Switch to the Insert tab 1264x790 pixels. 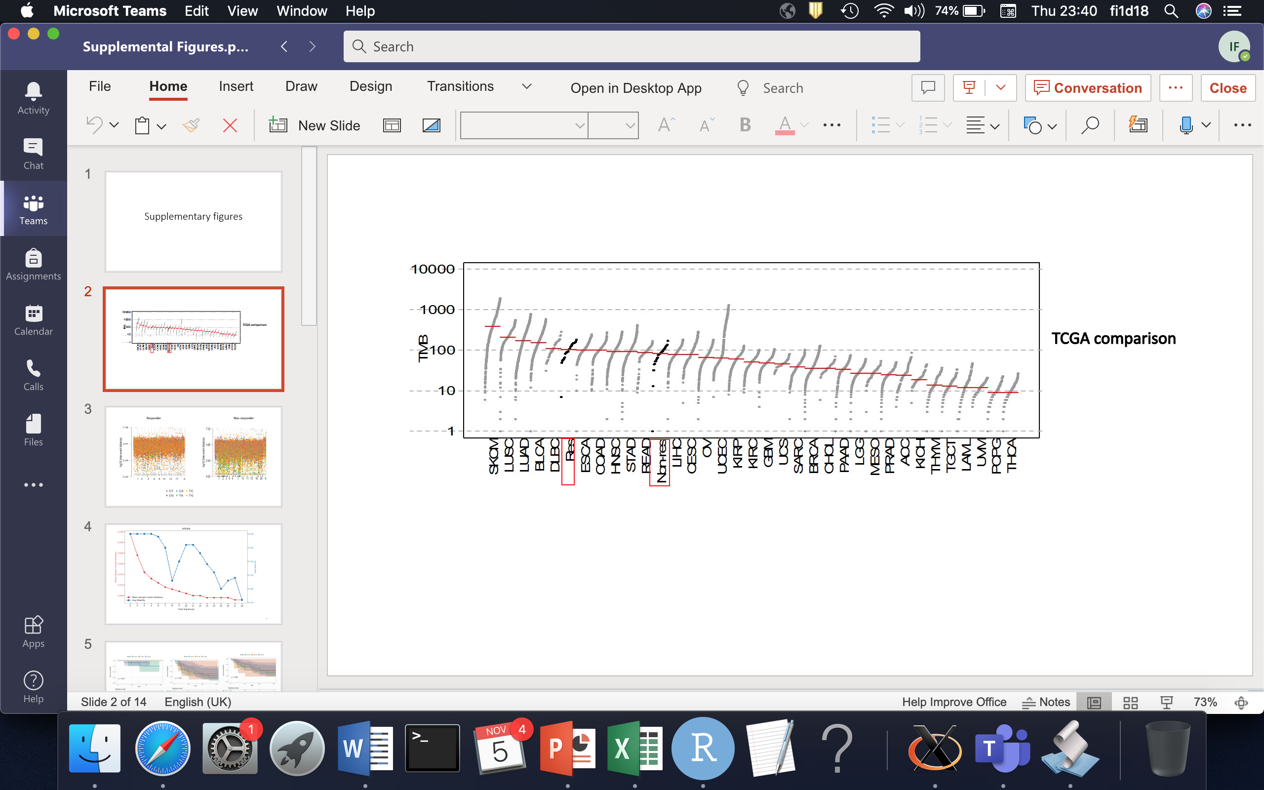[x=236, y=86]
